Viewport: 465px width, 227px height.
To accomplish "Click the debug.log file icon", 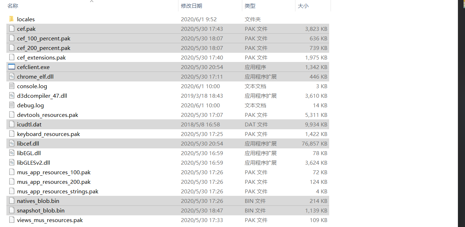I will point(11,105).
